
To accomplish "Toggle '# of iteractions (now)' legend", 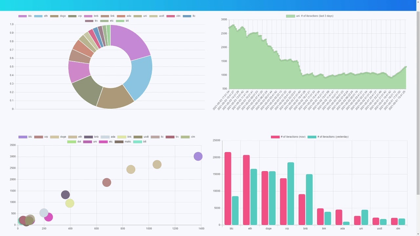I will tap(288, 137).
